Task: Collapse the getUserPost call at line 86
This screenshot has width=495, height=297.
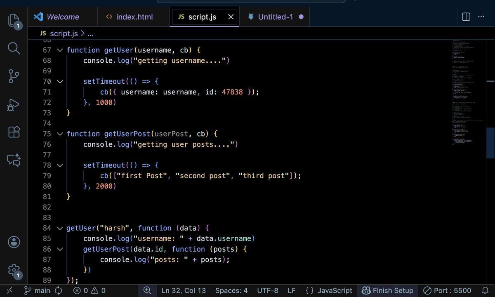Action: (x=60, y=249)
